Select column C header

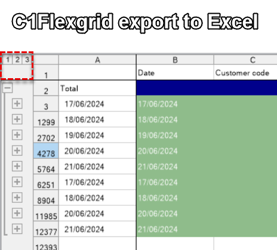click(x=245, y=60)
